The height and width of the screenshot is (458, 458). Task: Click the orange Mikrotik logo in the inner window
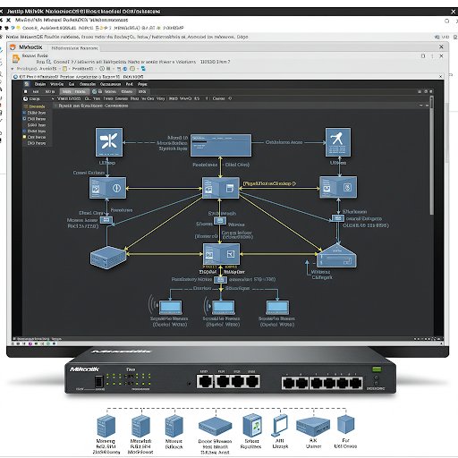point(13,47)
